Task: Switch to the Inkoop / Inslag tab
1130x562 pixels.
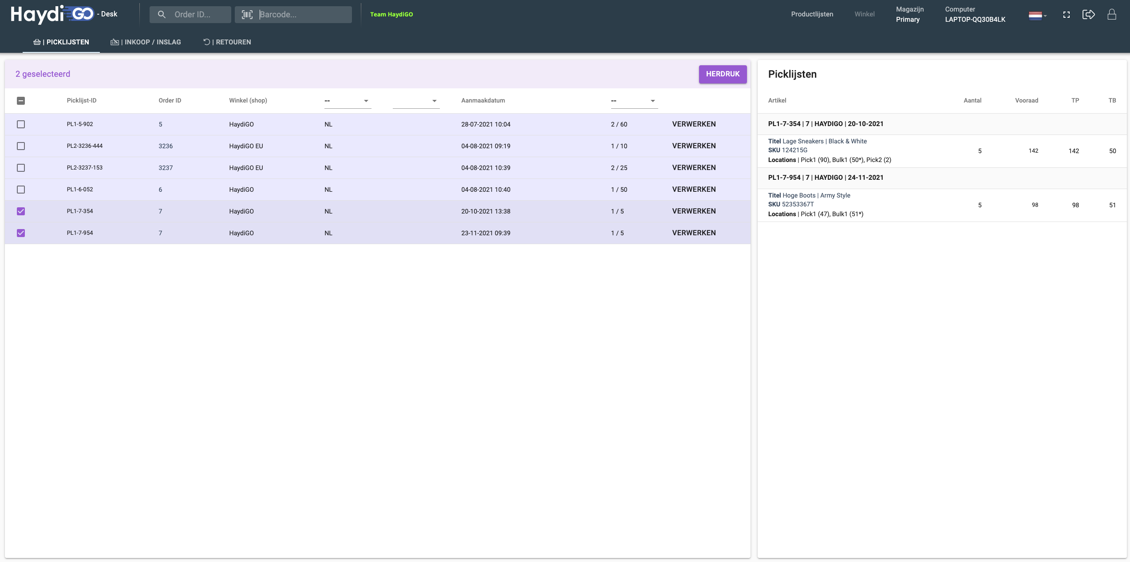Action: (x=146, y=42)
